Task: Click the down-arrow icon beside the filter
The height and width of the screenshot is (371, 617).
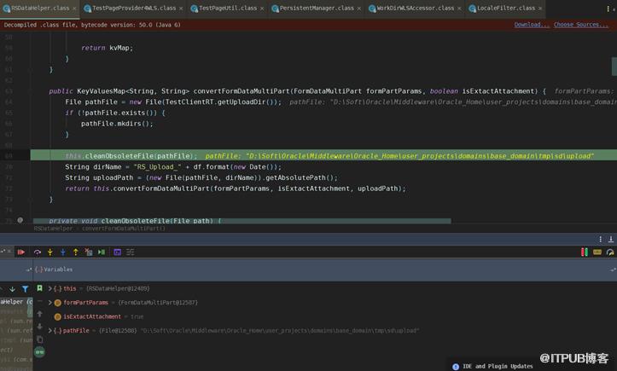Action: coord(12,289)
